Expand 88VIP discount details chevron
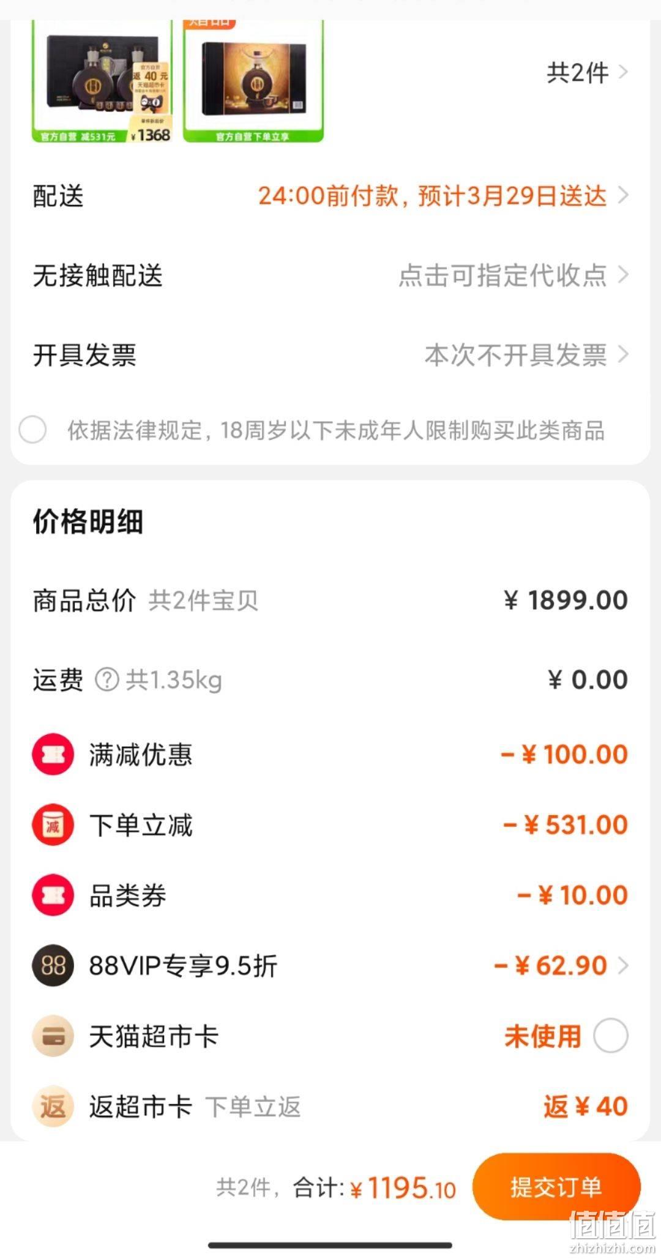The width and height of the screenshot is (661, 1259). (x=623, y=965)
